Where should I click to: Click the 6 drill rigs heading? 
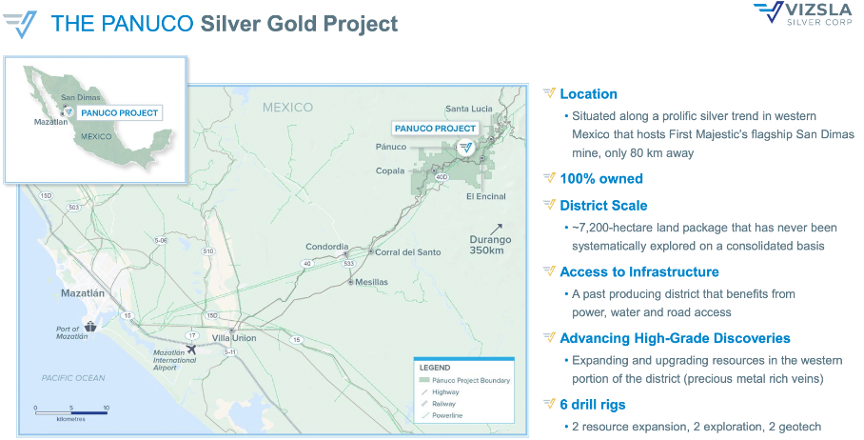593,405
